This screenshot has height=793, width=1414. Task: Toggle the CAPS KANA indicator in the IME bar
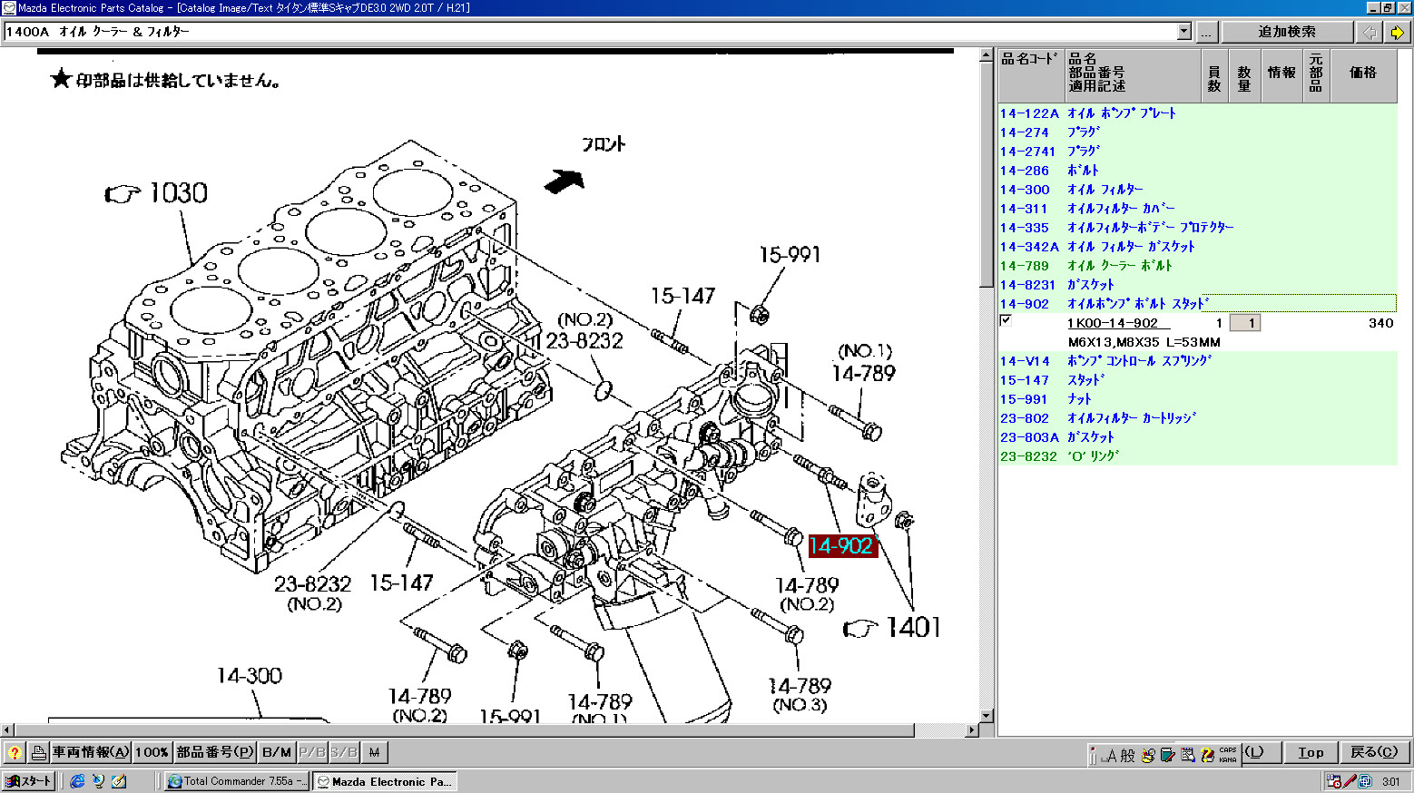[x=1227, y=754]
